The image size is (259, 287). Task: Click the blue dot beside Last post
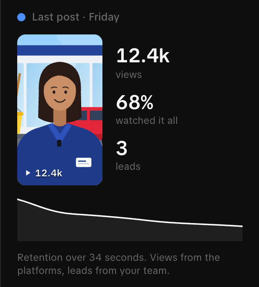pos(21,17)
